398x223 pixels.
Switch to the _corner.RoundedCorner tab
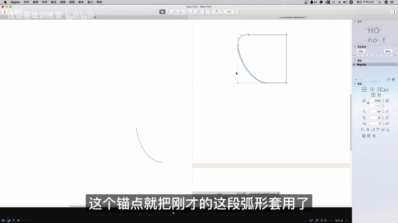point(293,17)
